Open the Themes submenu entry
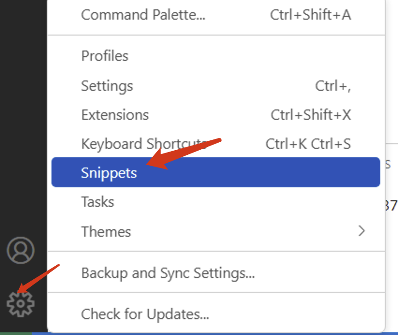 pyautogui.click(x=216, y=231)
